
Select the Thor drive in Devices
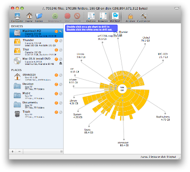point(36,51)
